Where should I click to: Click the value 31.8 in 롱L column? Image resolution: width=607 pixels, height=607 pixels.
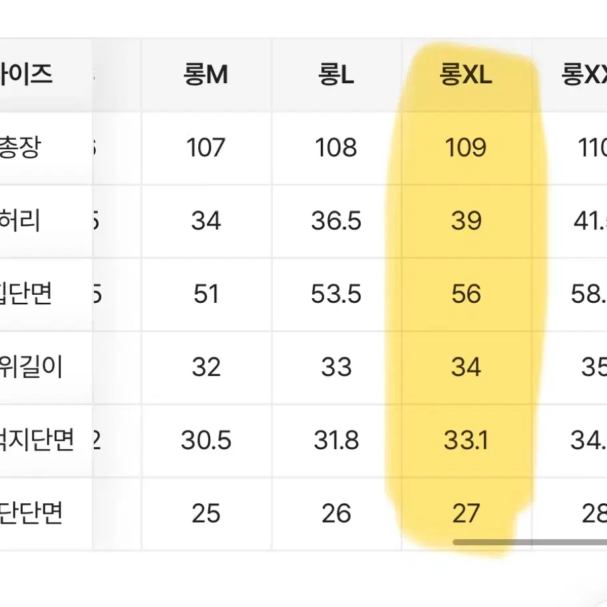pos(336,441)
